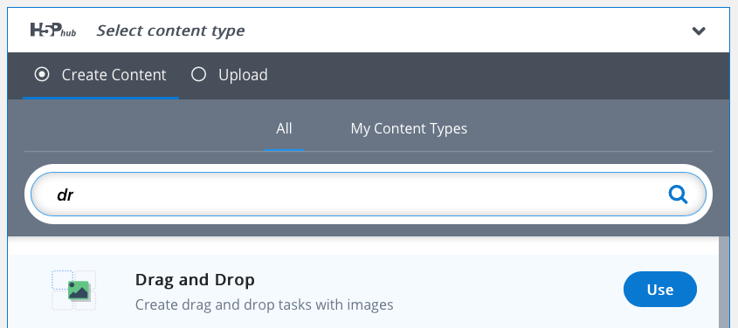Click the magnifying glass search icon

679,194
